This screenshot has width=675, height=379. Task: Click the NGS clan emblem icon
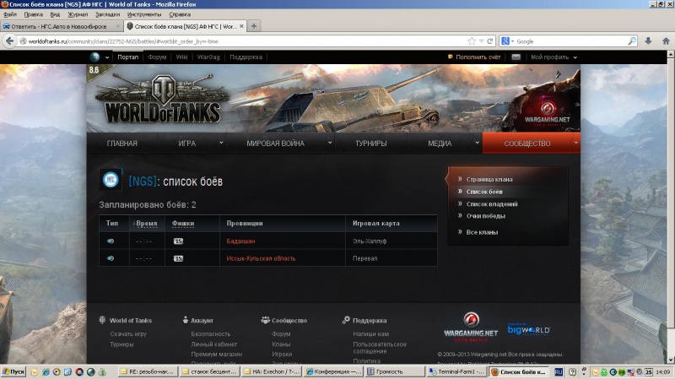pos(111,180)
